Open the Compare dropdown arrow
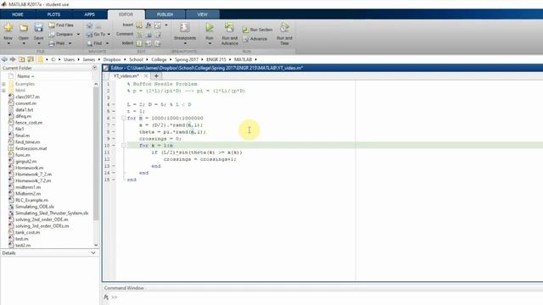Image resolution: width=543 pixels, height=305 pixels. coord(78,34)
